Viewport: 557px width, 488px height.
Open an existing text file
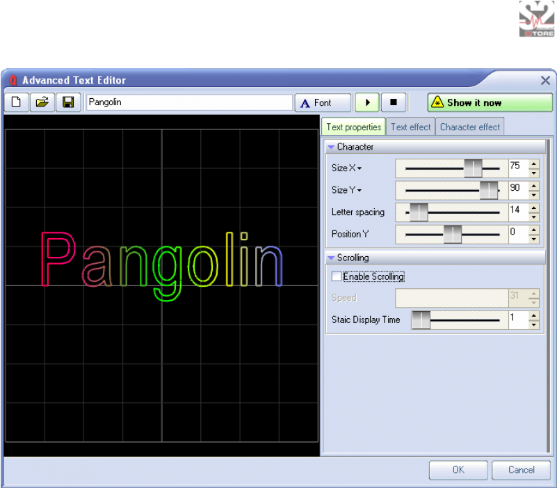pos(42,102)
